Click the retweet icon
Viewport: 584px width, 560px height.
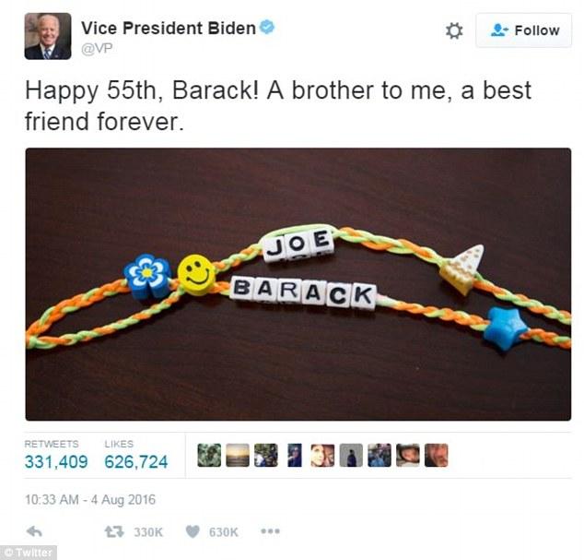tap(113, 531)
